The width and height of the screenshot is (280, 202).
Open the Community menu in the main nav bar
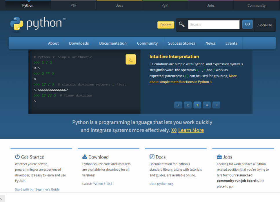(147, 43)
